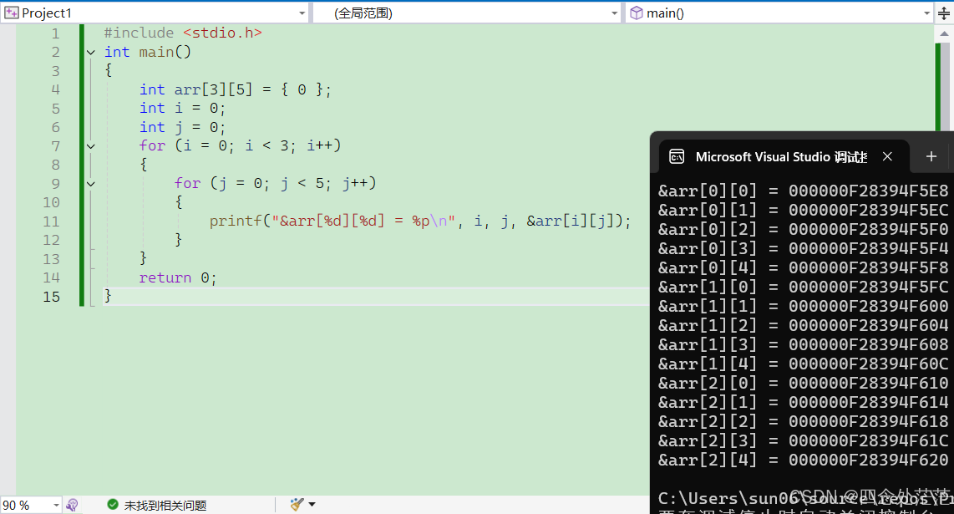Click the &arr[0][0] output line
Image resolution: width=954 pixels, height=514 pixels.
coord(803,191)
